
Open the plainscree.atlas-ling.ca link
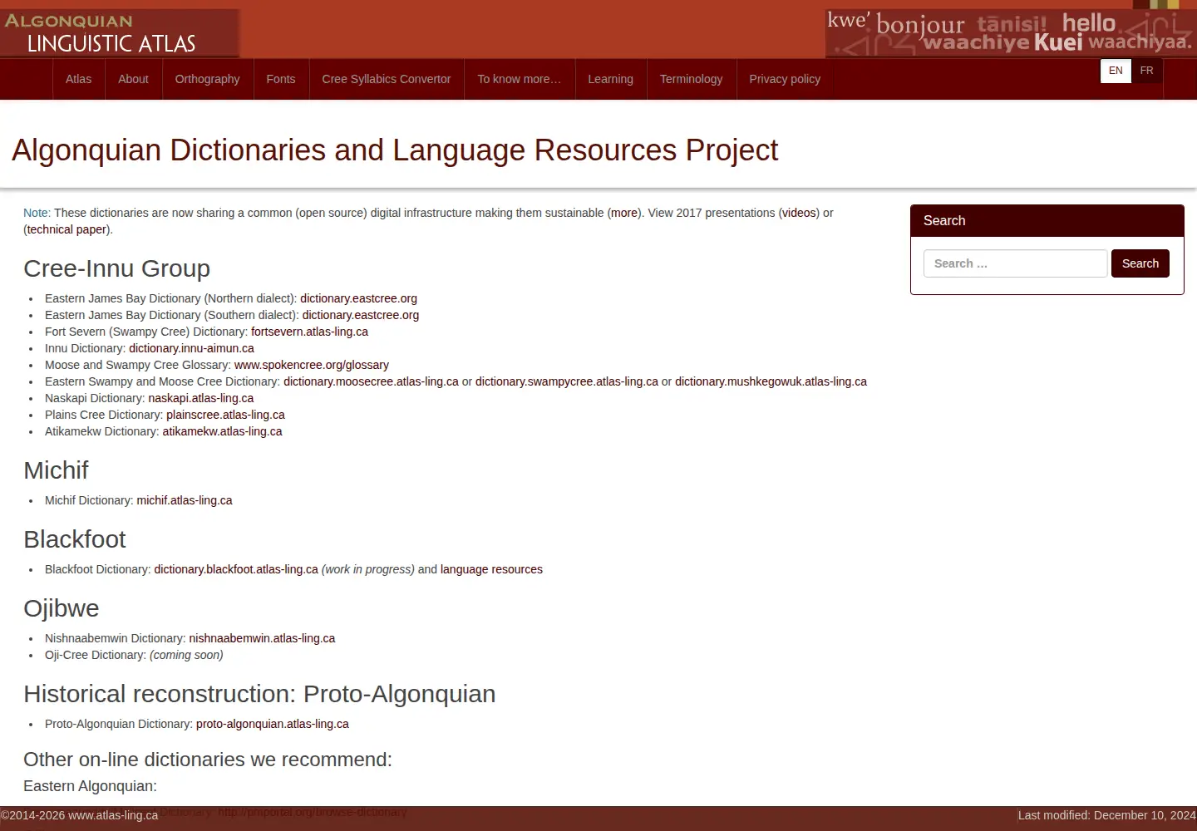click(x=225, y=415)
